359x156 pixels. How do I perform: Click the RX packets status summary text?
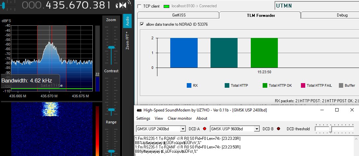(x=317, y=101)
